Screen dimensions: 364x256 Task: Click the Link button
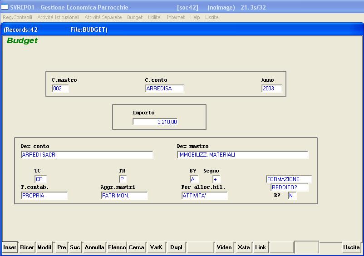tap(261, 247)
